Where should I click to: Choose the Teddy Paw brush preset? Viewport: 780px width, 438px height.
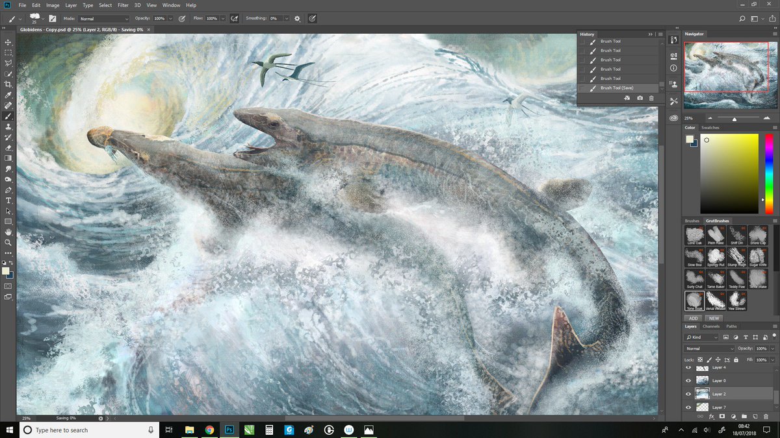(736, 278)
